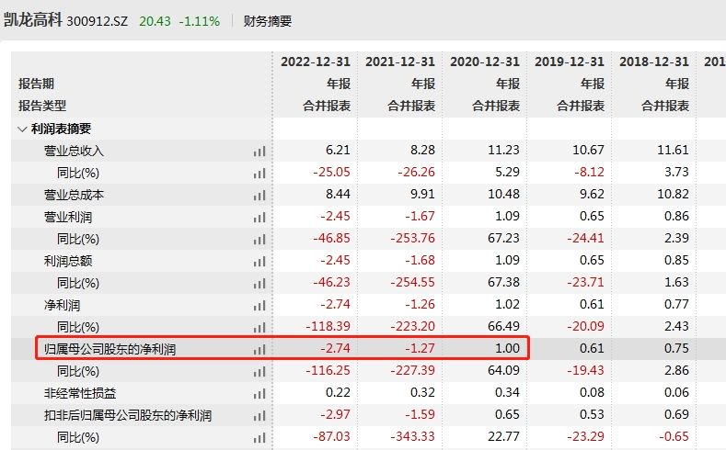The image size is (726, 450).
Task: Open chart icon for 营业利润 row
Action: point(259,217)
